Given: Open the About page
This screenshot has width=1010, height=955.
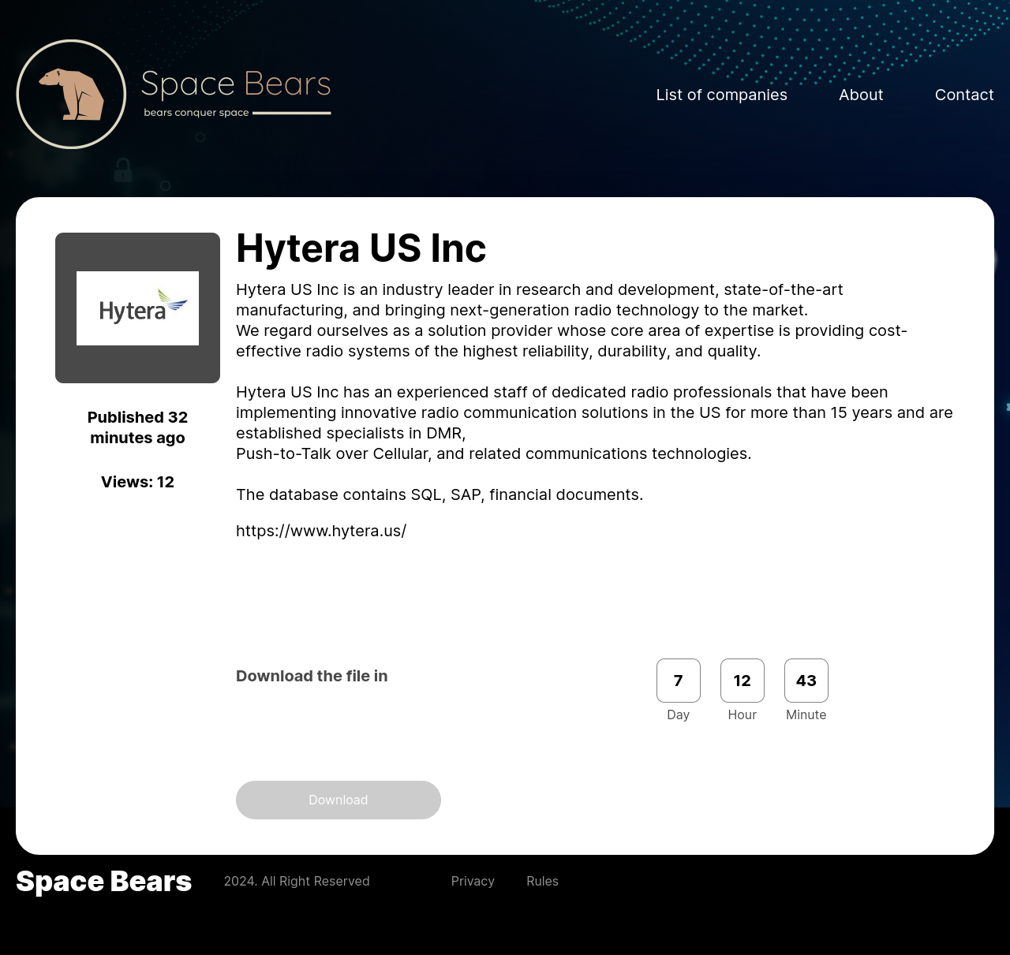Looking at the screenshot, I should coord(861,95).
